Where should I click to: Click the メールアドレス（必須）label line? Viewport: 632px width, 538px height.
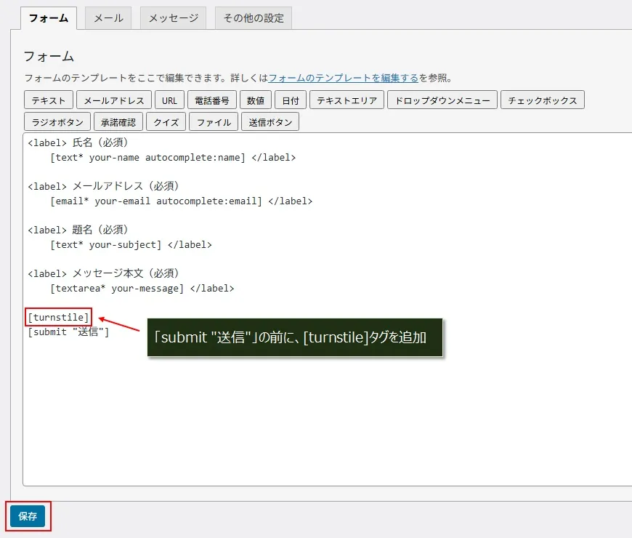[104, 186]
